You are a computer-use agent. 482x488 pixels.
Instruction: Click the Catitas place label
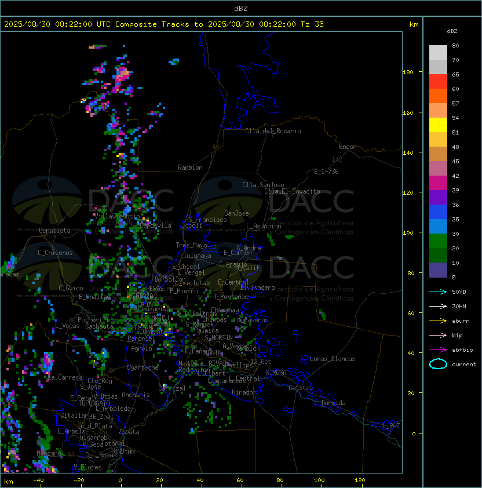pos(301,388)
